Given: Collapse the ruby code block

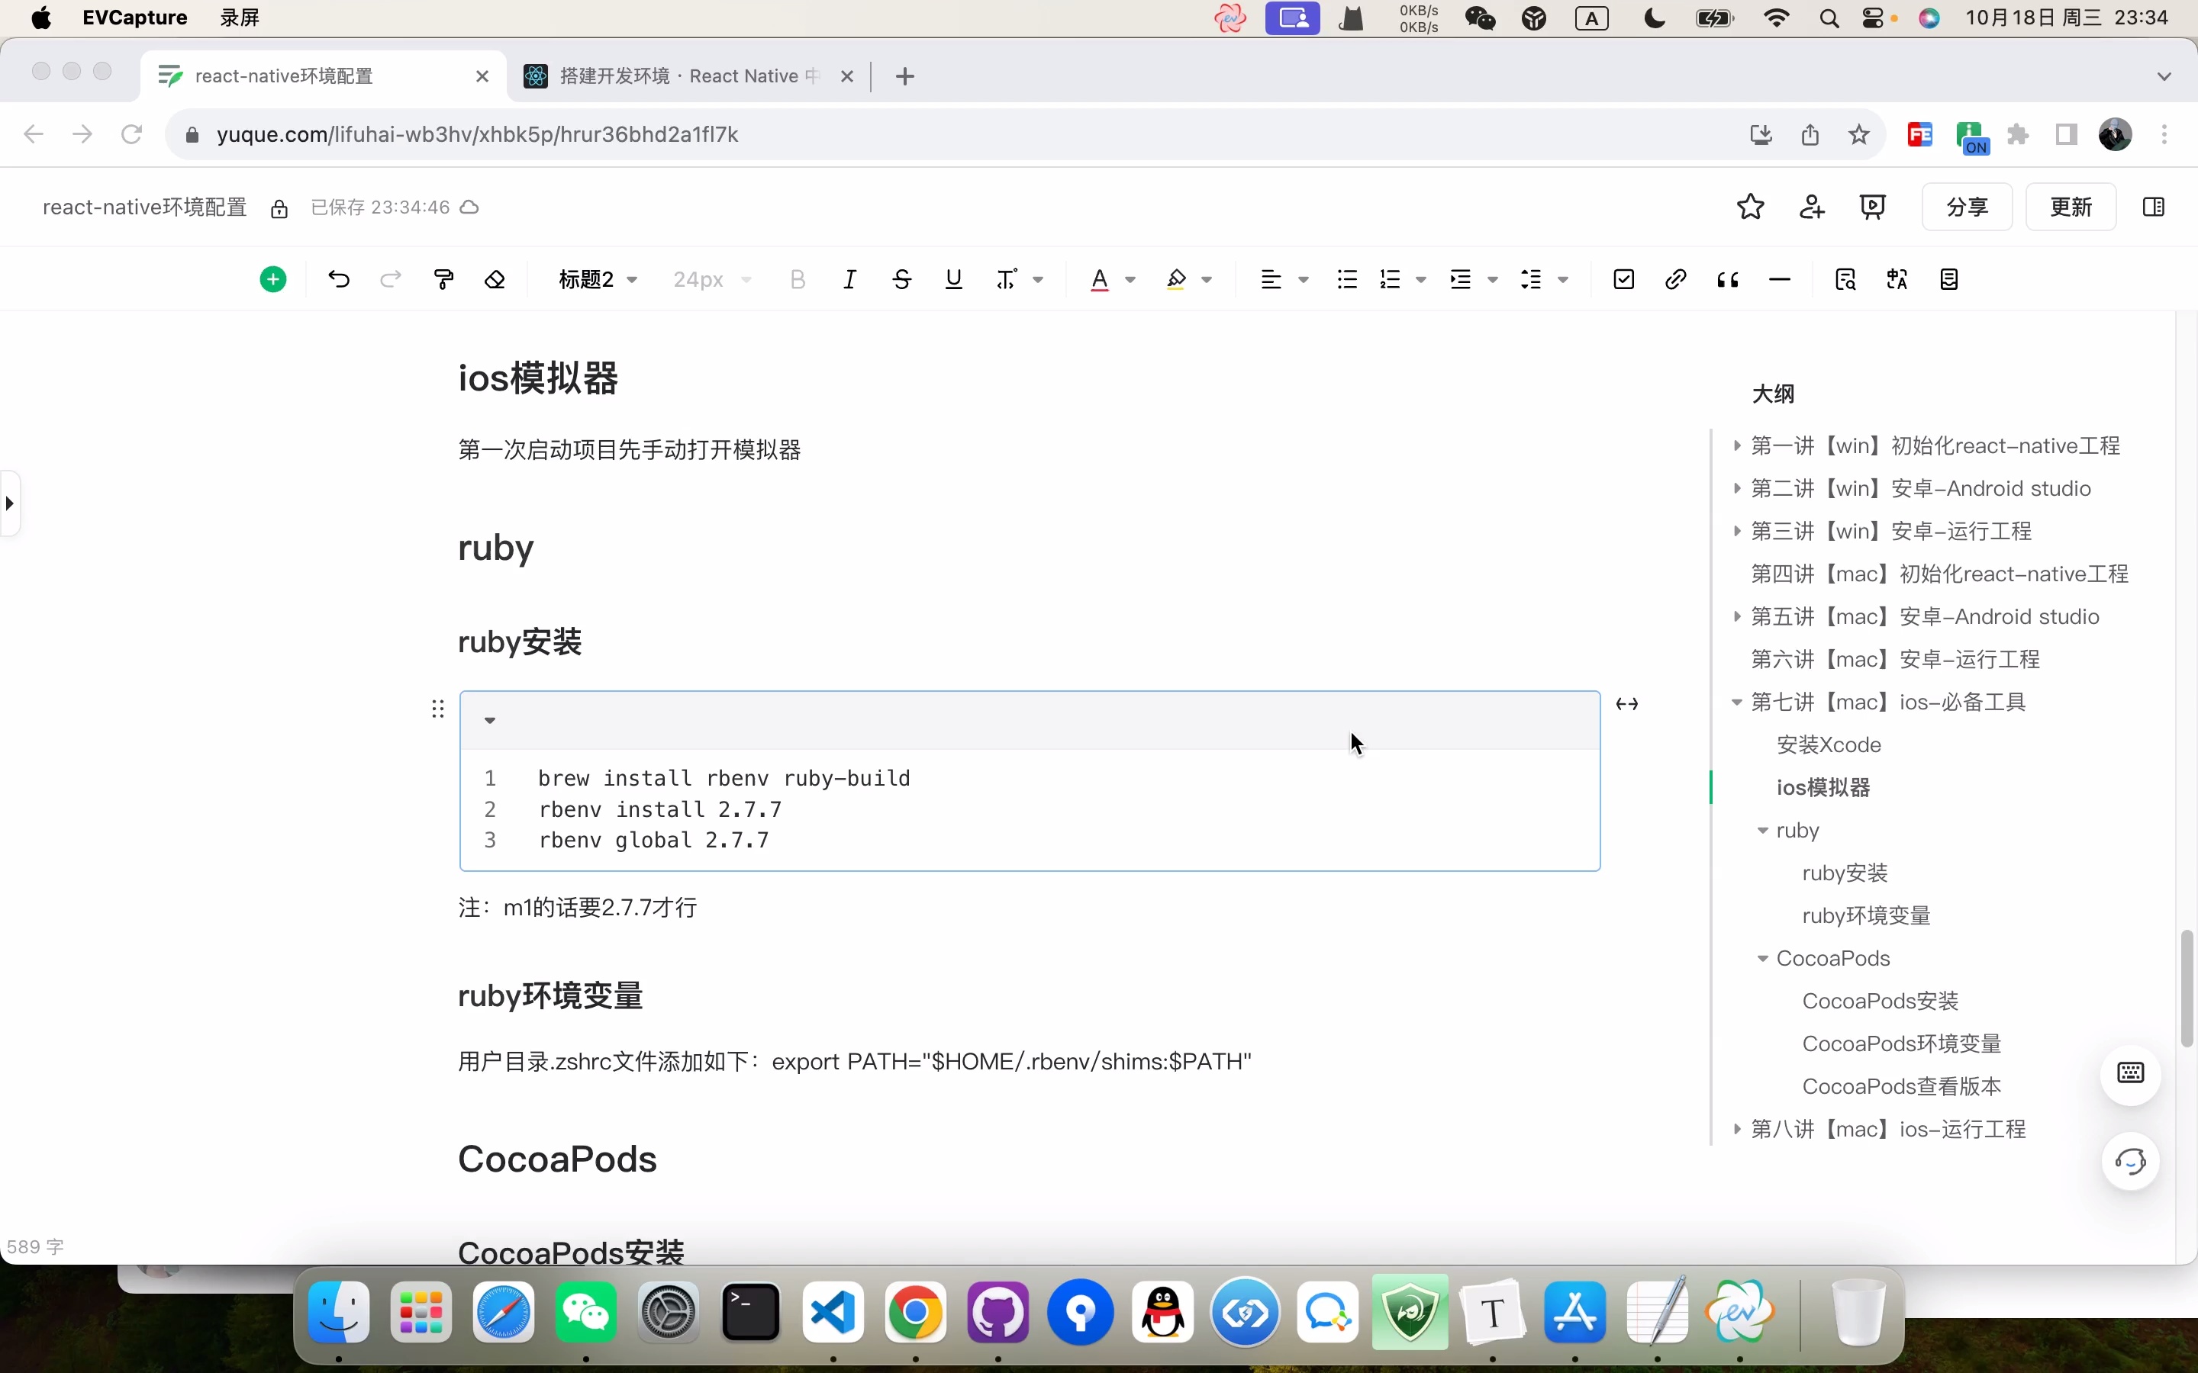Looking at the screenshot, I should tap(489, 720).
